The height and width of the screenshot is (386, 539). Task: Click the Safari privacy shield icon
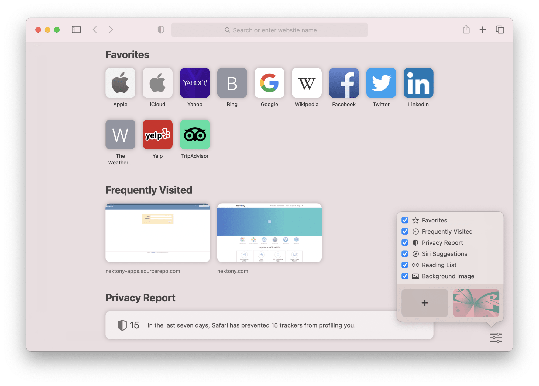pyautogui.click(x=161, y=29)
